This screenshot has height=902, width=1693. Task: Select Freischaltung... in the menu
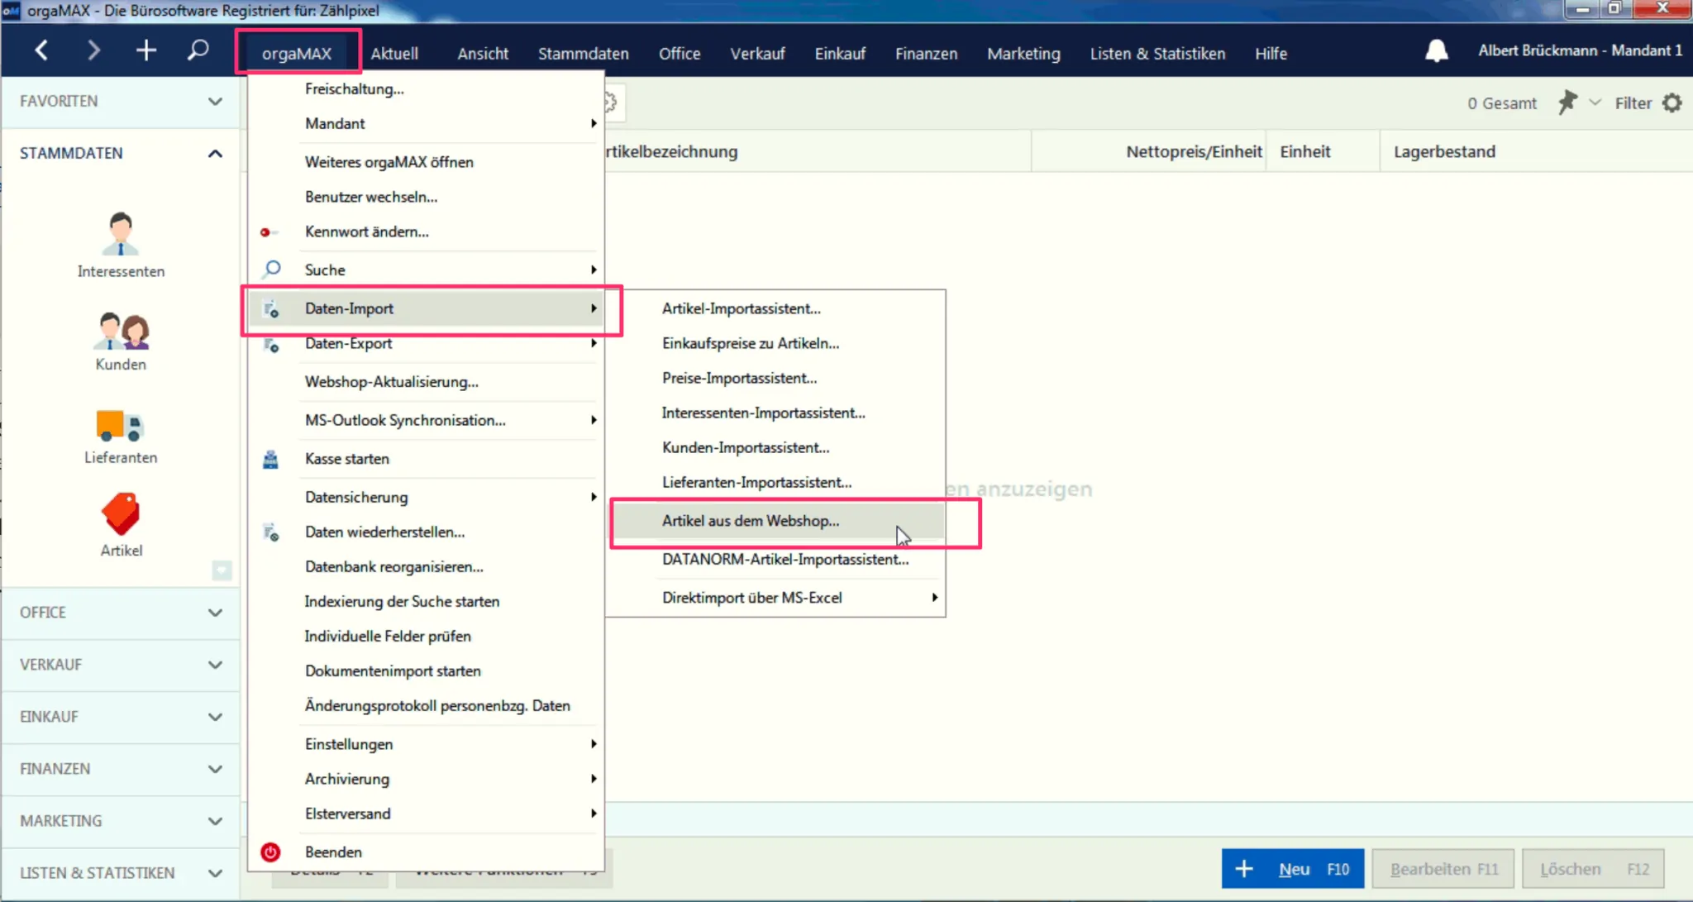coord(427,89)
